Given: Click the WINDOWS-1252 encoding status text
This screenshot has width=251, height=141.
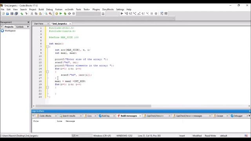Looking at the screenshot, I should pyautogui.click(x=124, y=136).
